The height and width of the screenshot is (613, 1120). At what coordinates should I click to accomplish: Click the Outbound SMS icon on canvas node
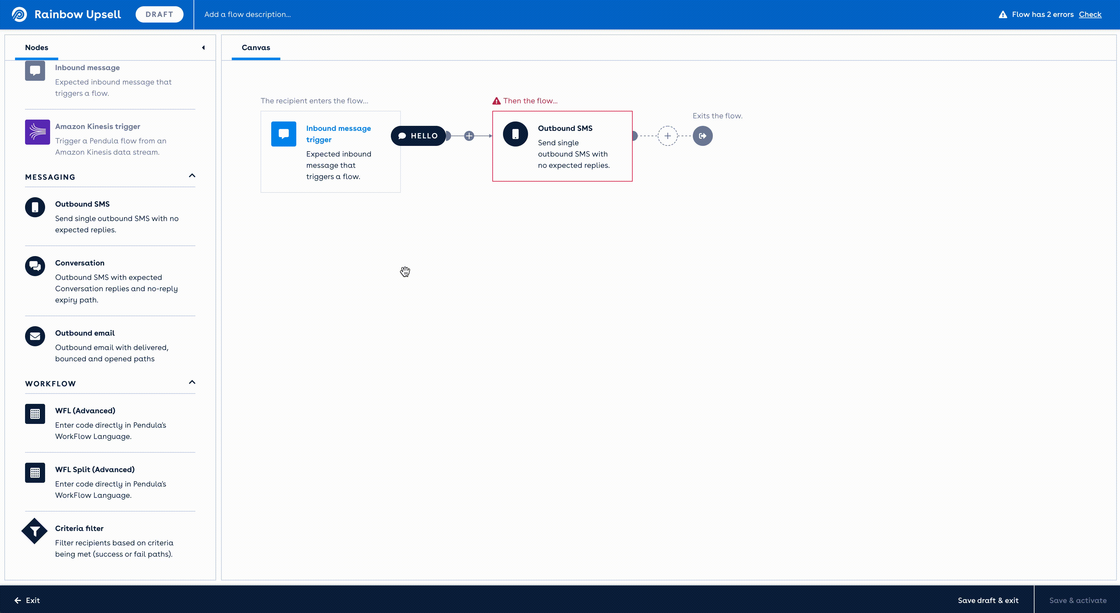515,134
